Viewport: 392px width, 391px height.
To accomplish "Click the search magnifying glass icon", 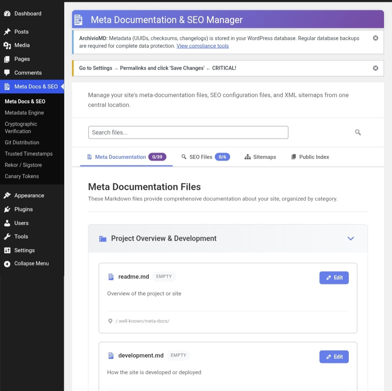I will click(x=358, y=132).
